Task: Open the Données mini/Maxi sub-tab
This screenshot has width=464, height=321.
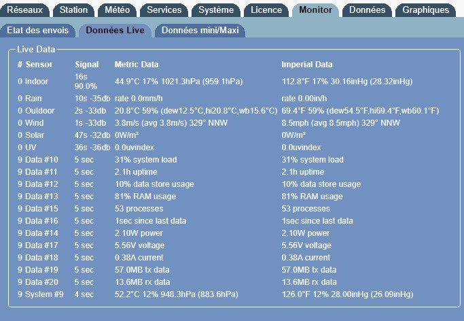Action: coord(199,31)
